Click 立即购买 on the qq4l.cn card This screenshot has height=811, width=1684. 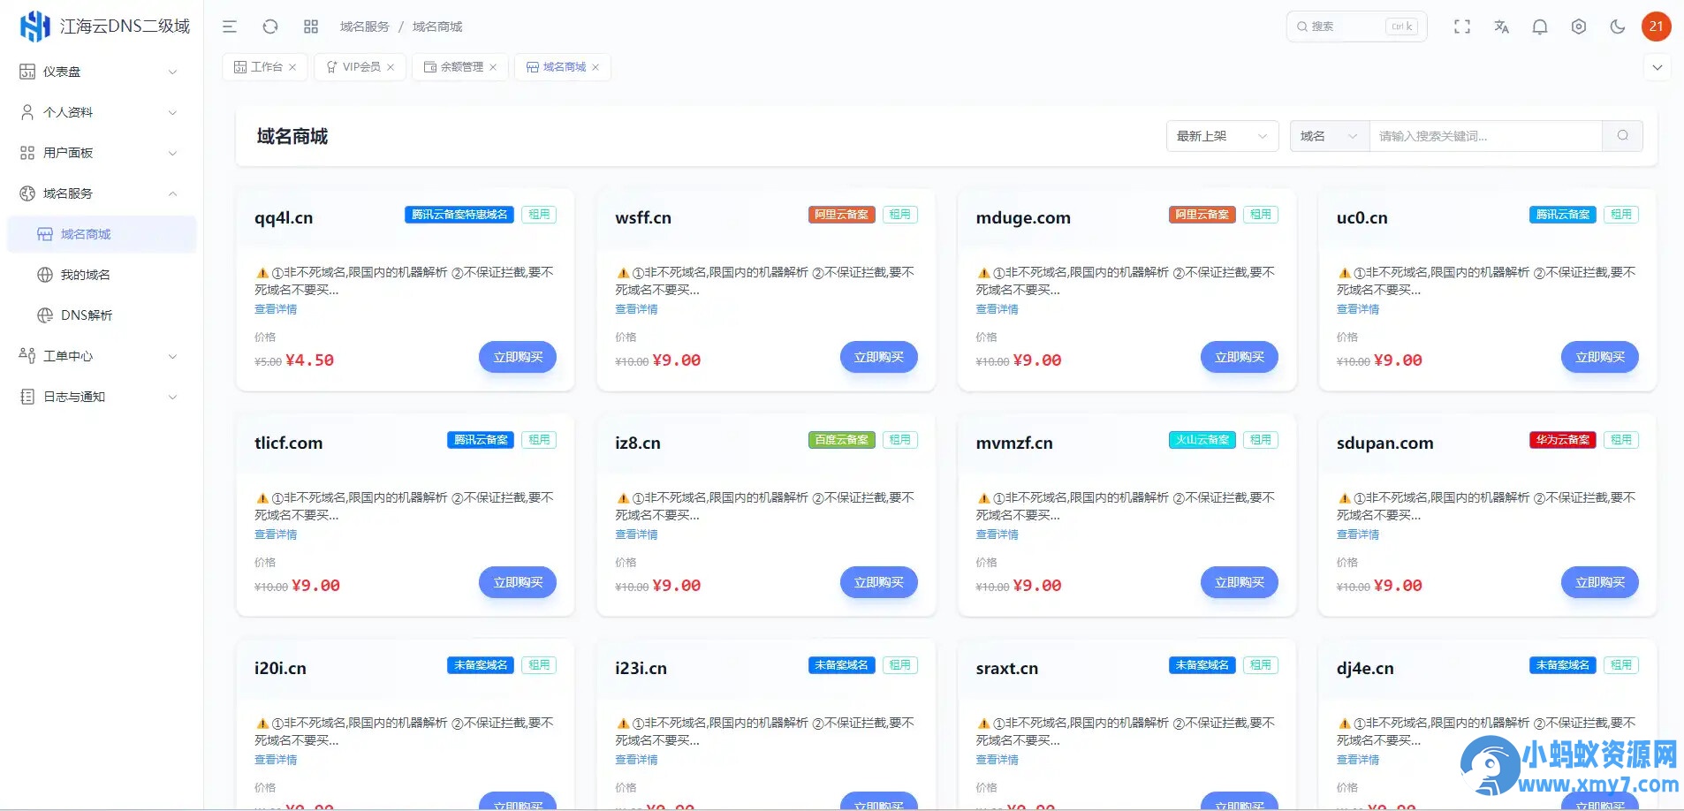pos(517,357)
